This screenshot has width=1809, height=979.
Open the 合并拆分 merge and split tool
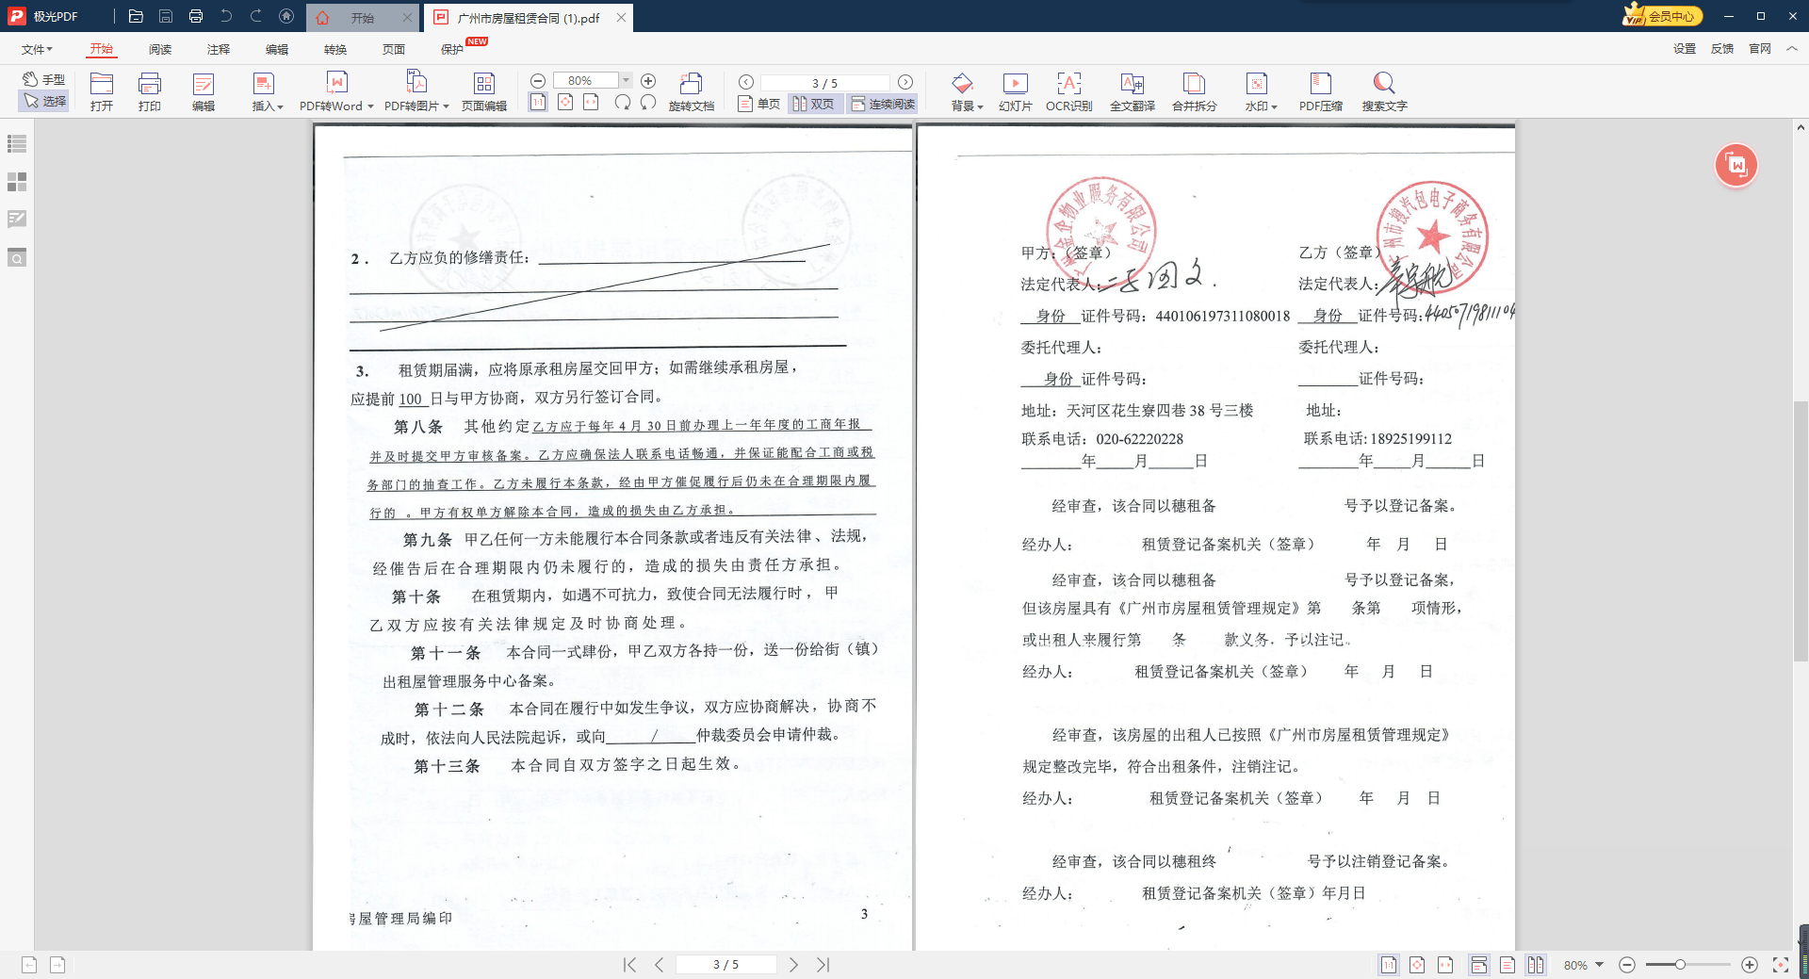click(x=1194, y=91)
